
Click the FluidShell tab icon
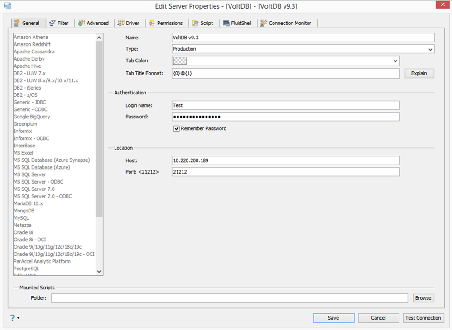tap(226, 24)
